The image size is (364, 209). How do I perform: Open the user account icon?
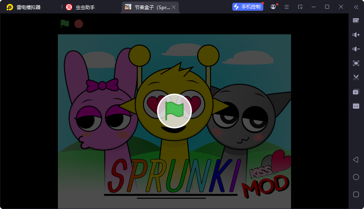point(273,7)
